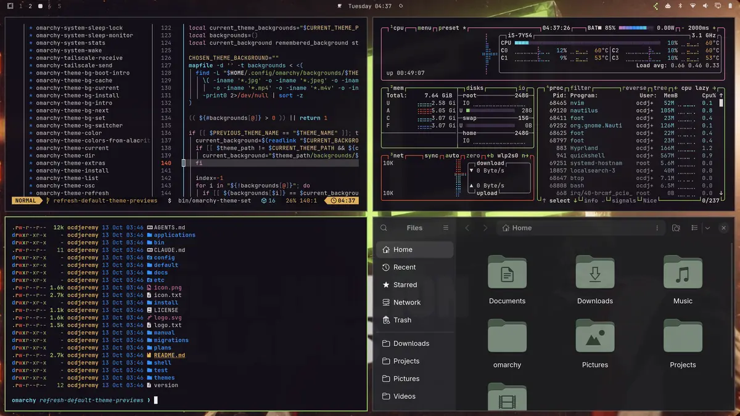Open the Documents folder icon

[507, 272]
